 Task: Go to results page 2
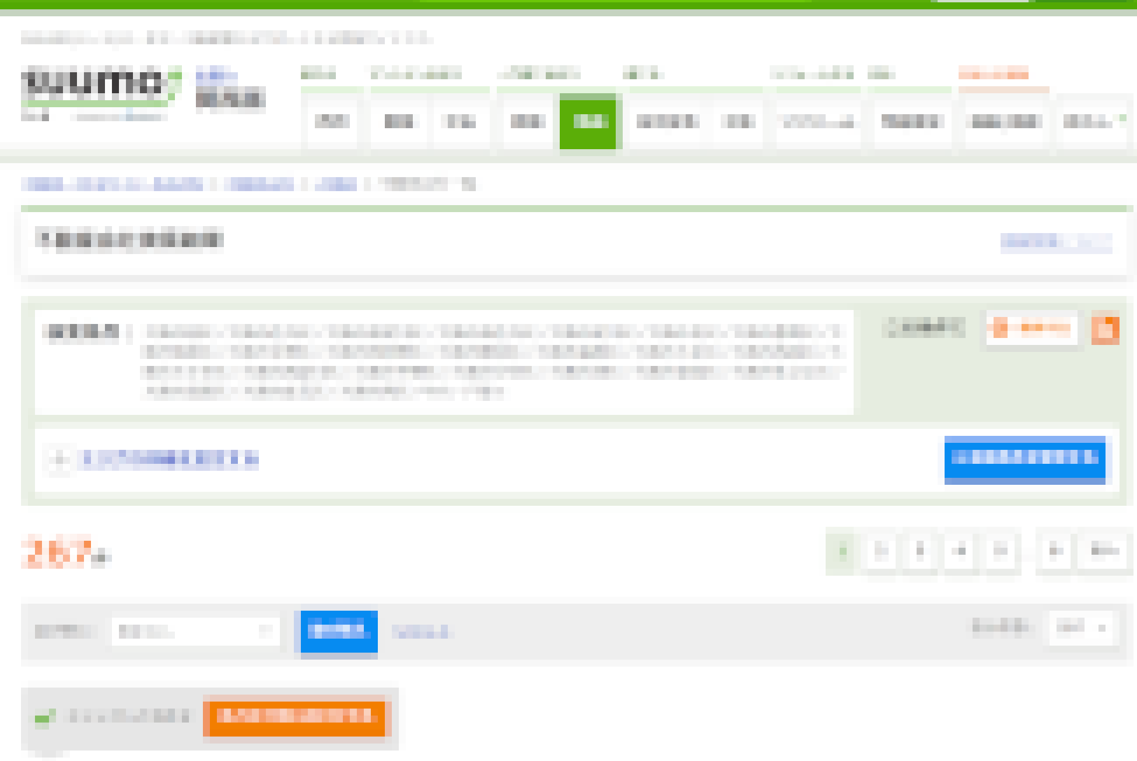(x=881, y=551)
